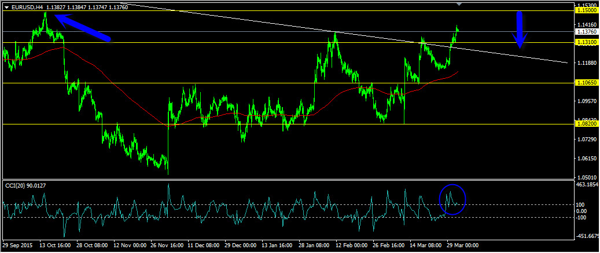Viewport: 600px width, 253px height.
Task: Click the 28 Jan 08:00 time label
Action: pos(315,245)
